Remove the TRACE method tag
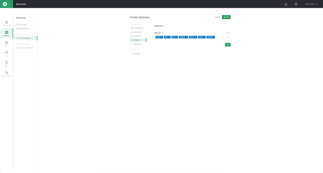The width and height of the screenshot is (323, 173). [x=214, y=37]
